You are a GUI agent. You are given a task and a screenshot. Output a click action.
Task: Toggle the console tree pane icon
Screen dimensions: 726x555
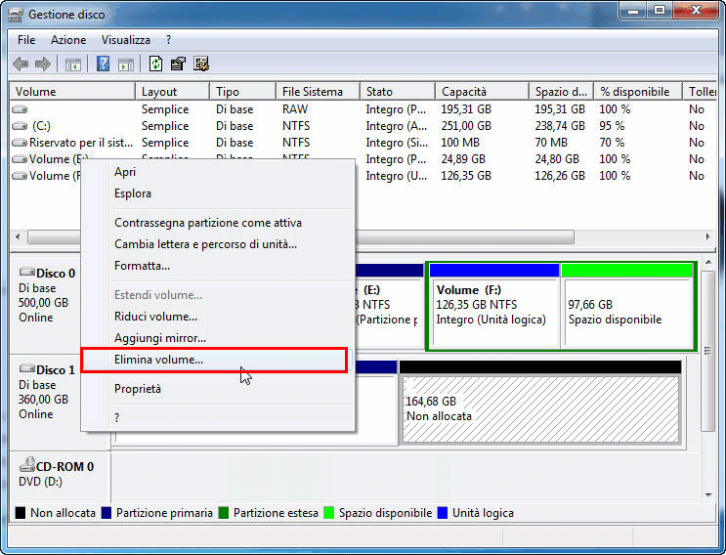[72, 64]
